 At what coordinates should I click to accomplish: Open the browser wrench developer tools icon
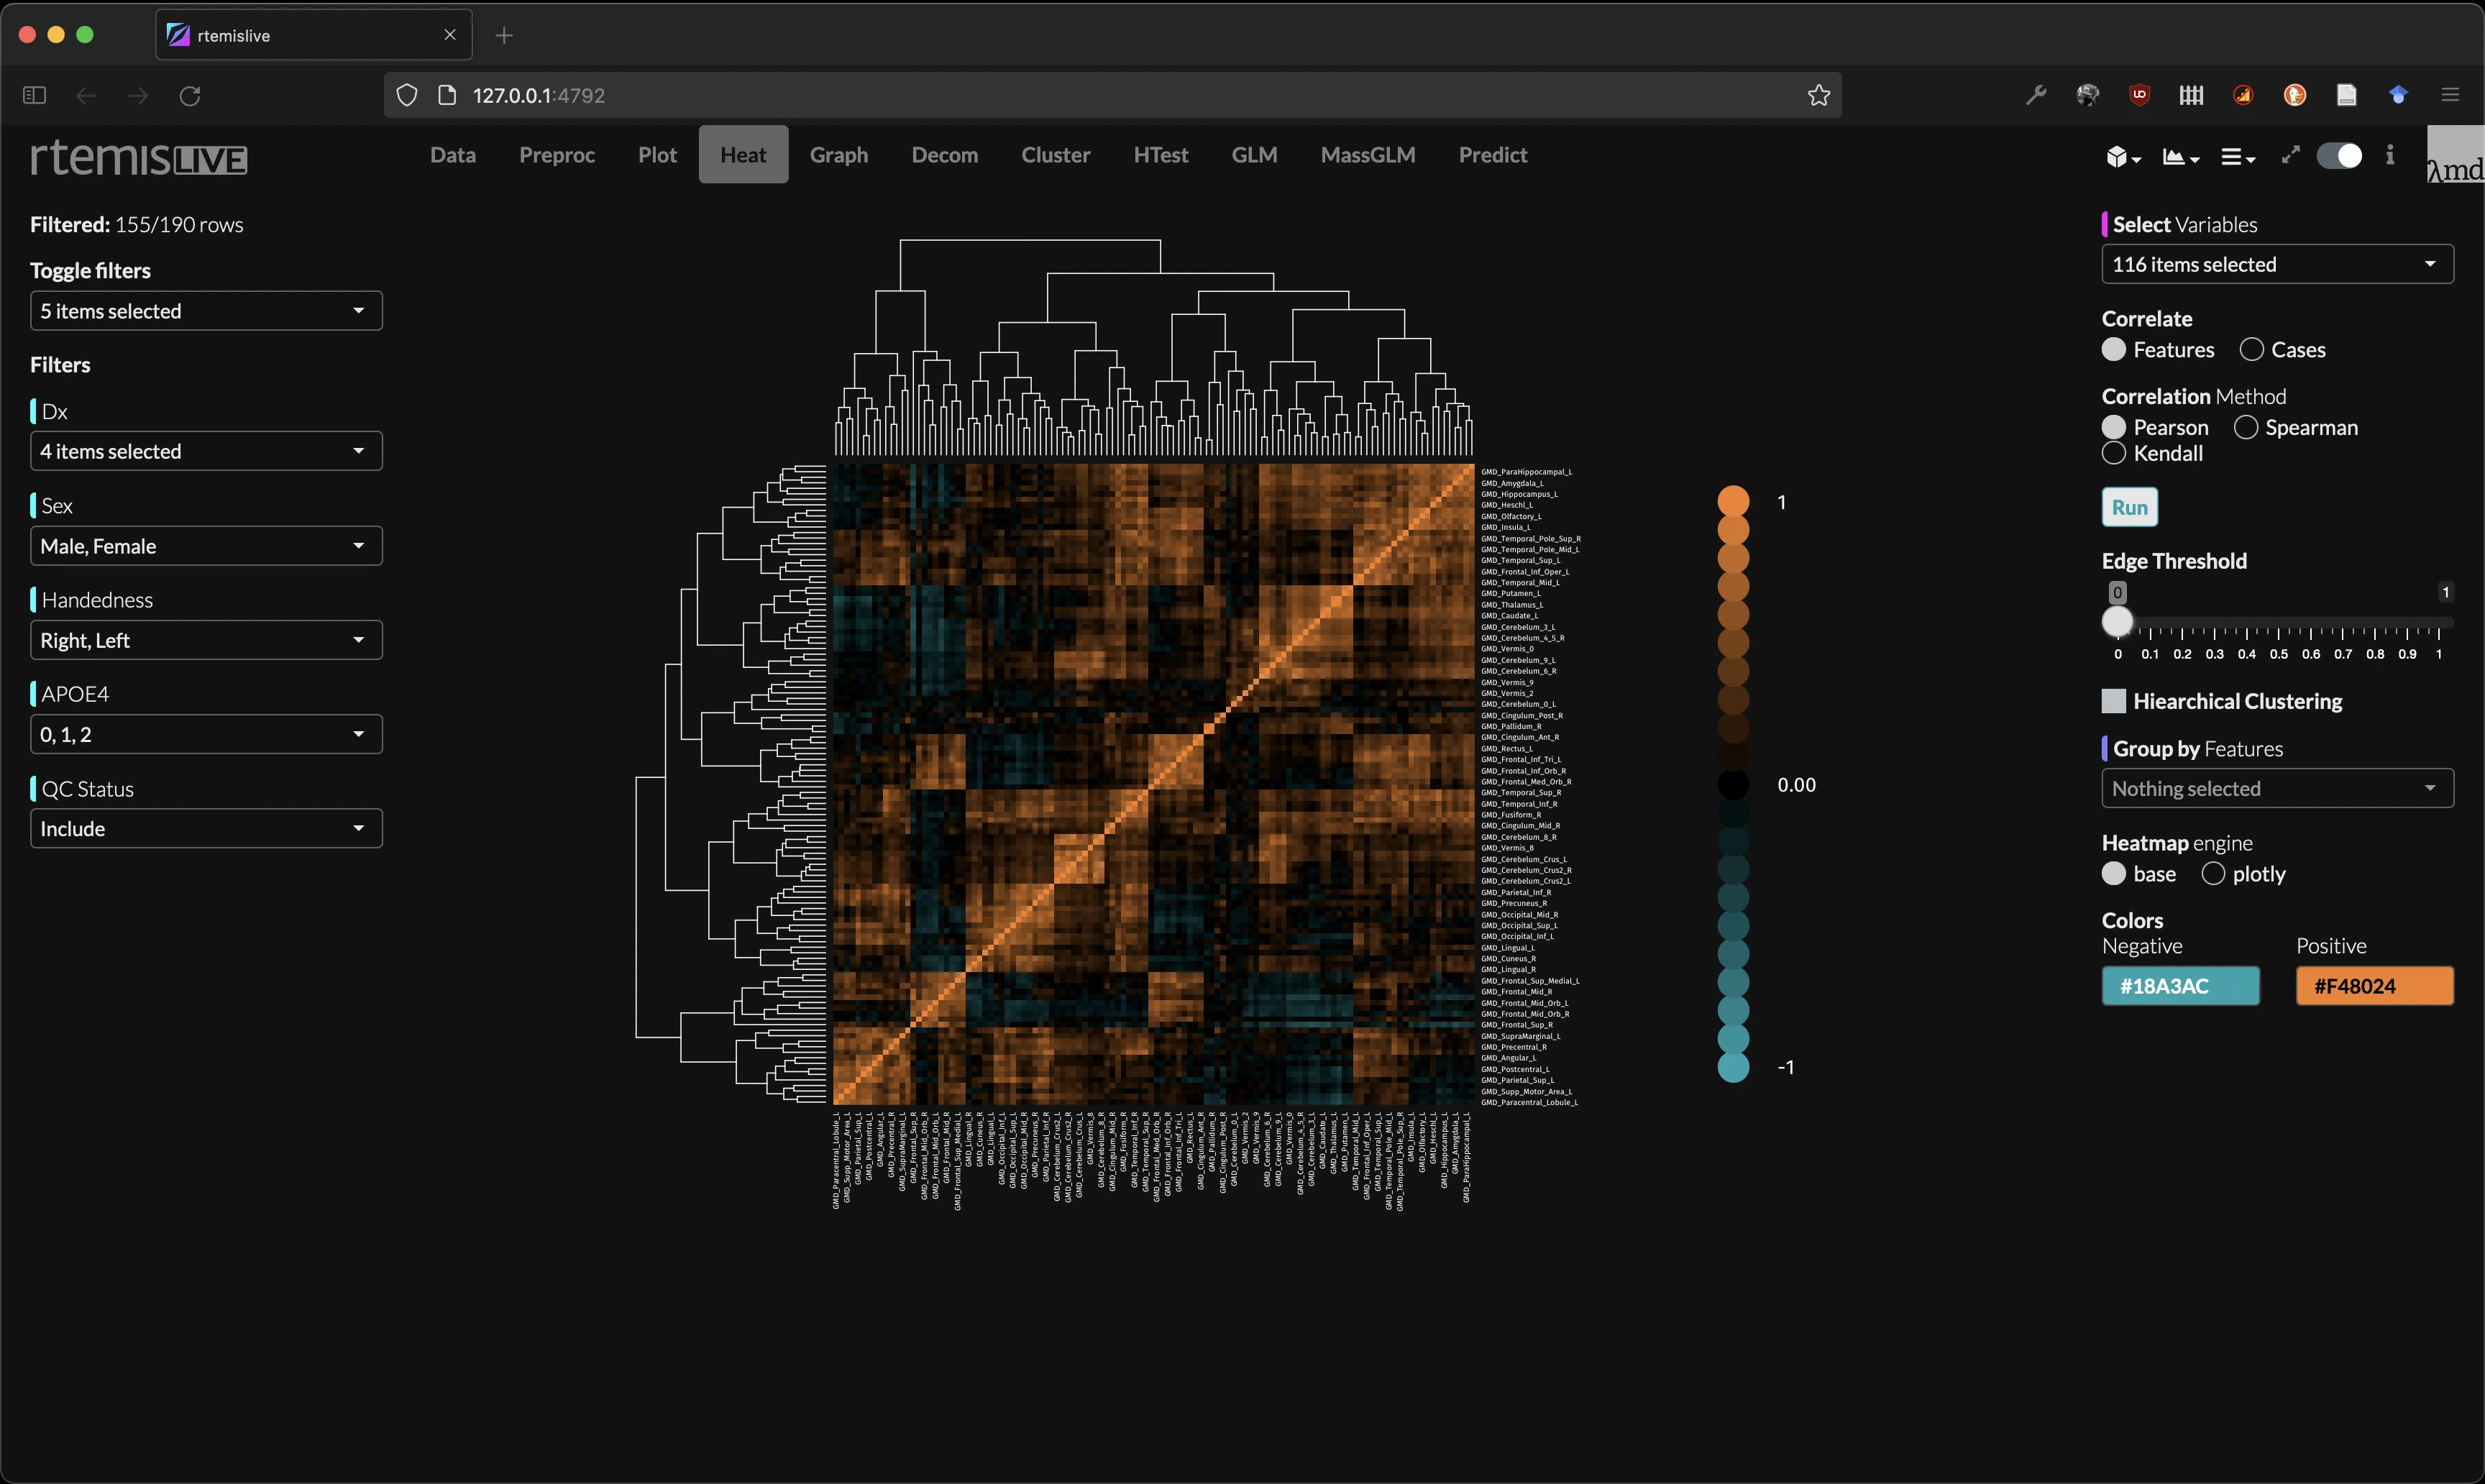[2035, 95]
